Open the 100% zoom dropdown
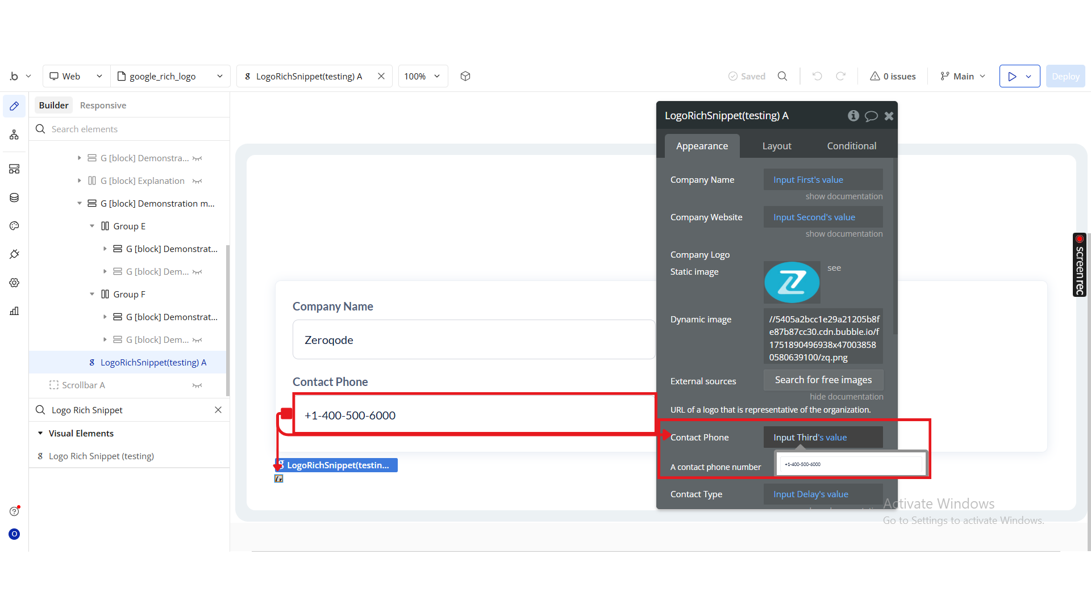Image resolution: width=1091 pixels, height=613 pixels. 422,76
